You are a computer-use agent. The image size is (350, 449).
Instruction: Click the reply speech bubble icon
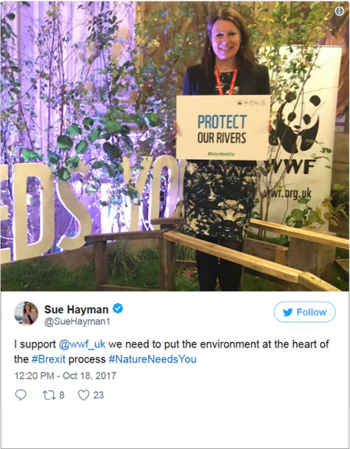point(20,395)
